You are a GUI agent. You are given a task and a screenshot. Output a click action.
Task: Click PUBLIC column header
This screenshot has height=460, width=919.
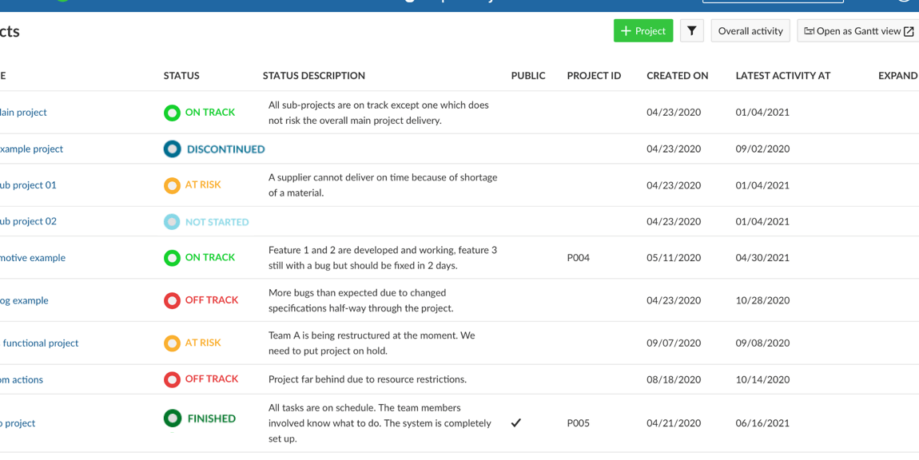coord(528,76)
